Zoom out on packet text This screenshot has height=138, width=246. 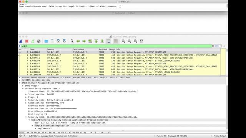[x=130, y=41]
